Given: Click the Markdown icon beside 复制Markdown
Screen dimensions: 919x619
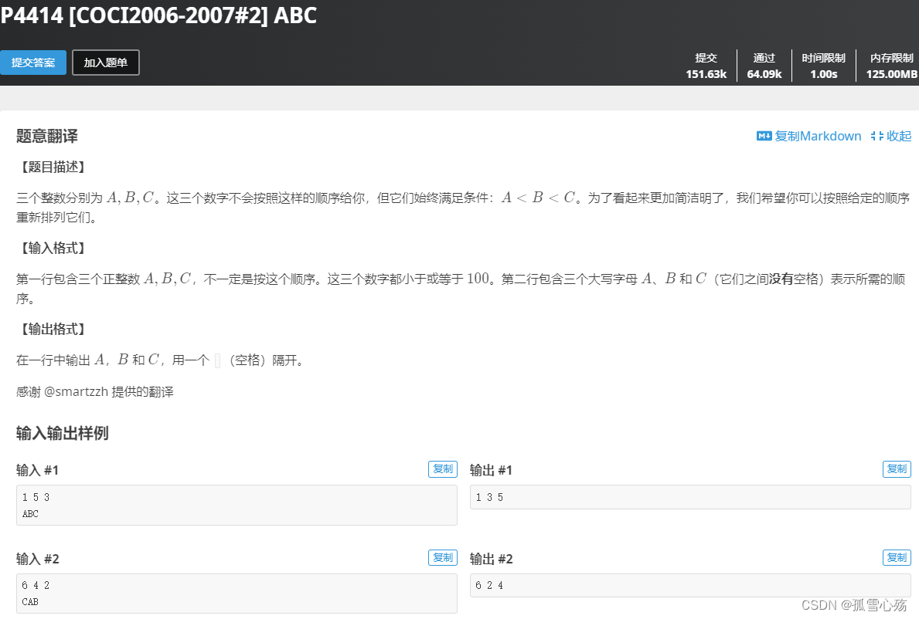Looking at the screenshot, I should click(x=764, y=137).
